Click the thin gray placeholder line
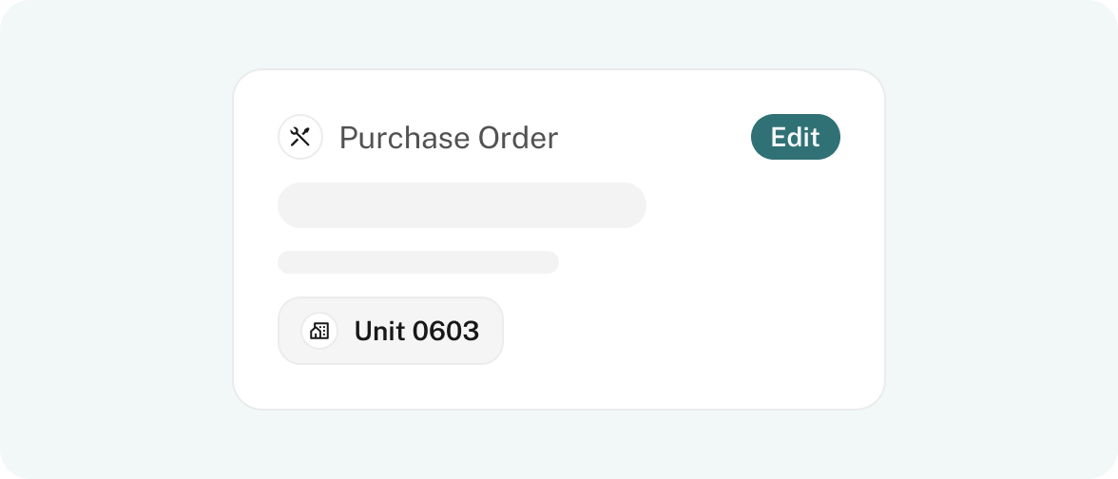 [x=418, y=262]
